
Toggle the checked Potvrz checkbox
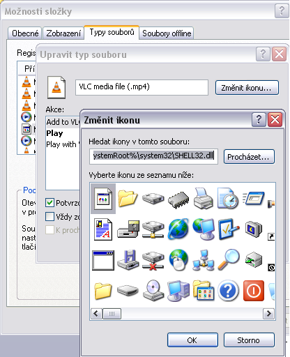pos(49,203)
